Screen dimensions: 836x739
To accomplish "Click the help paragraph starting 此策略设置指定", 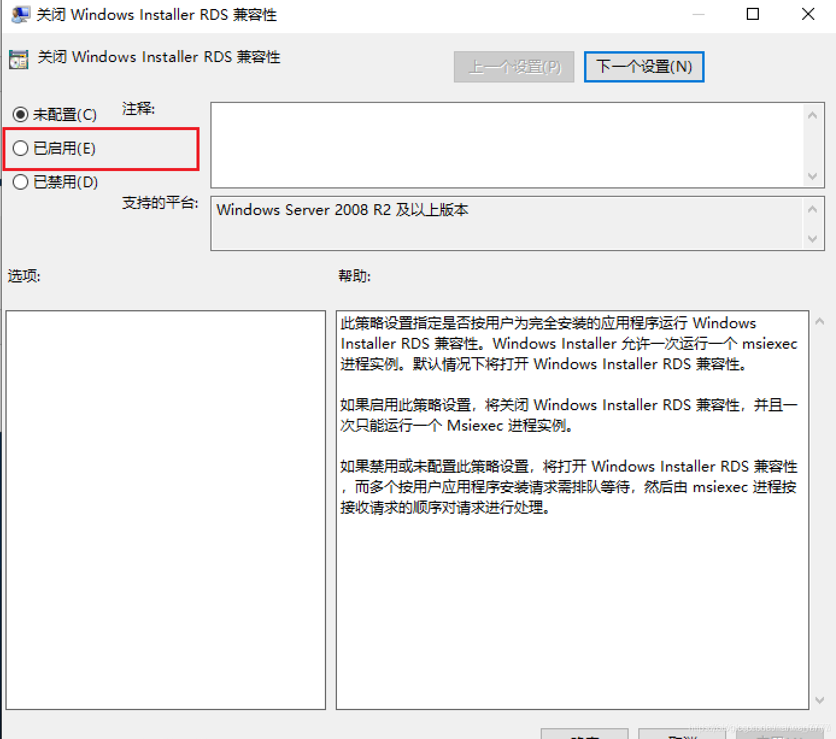I will 569,343.
